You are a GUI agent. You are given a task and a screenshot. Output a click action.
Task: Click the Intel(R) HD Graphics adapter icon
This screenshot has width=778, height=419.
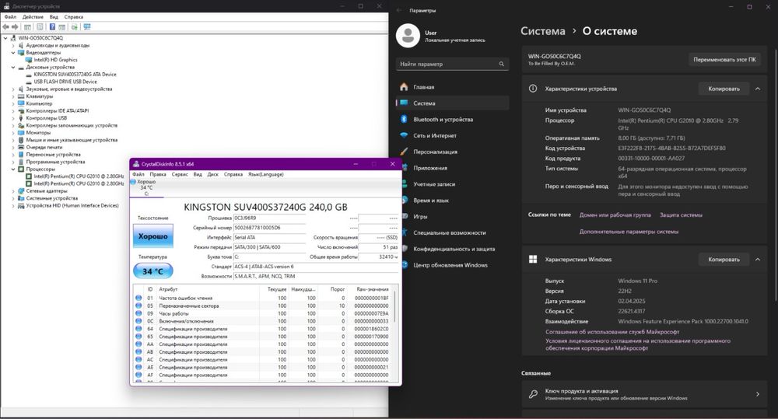[29, 60]
